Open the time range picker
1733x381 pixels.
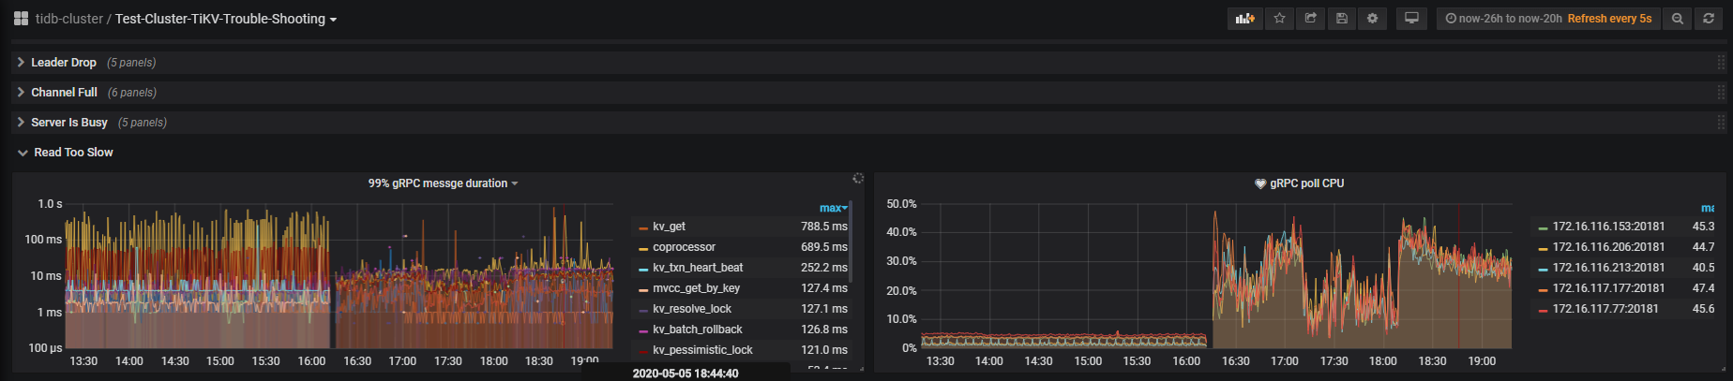[x=1547, y=19]
